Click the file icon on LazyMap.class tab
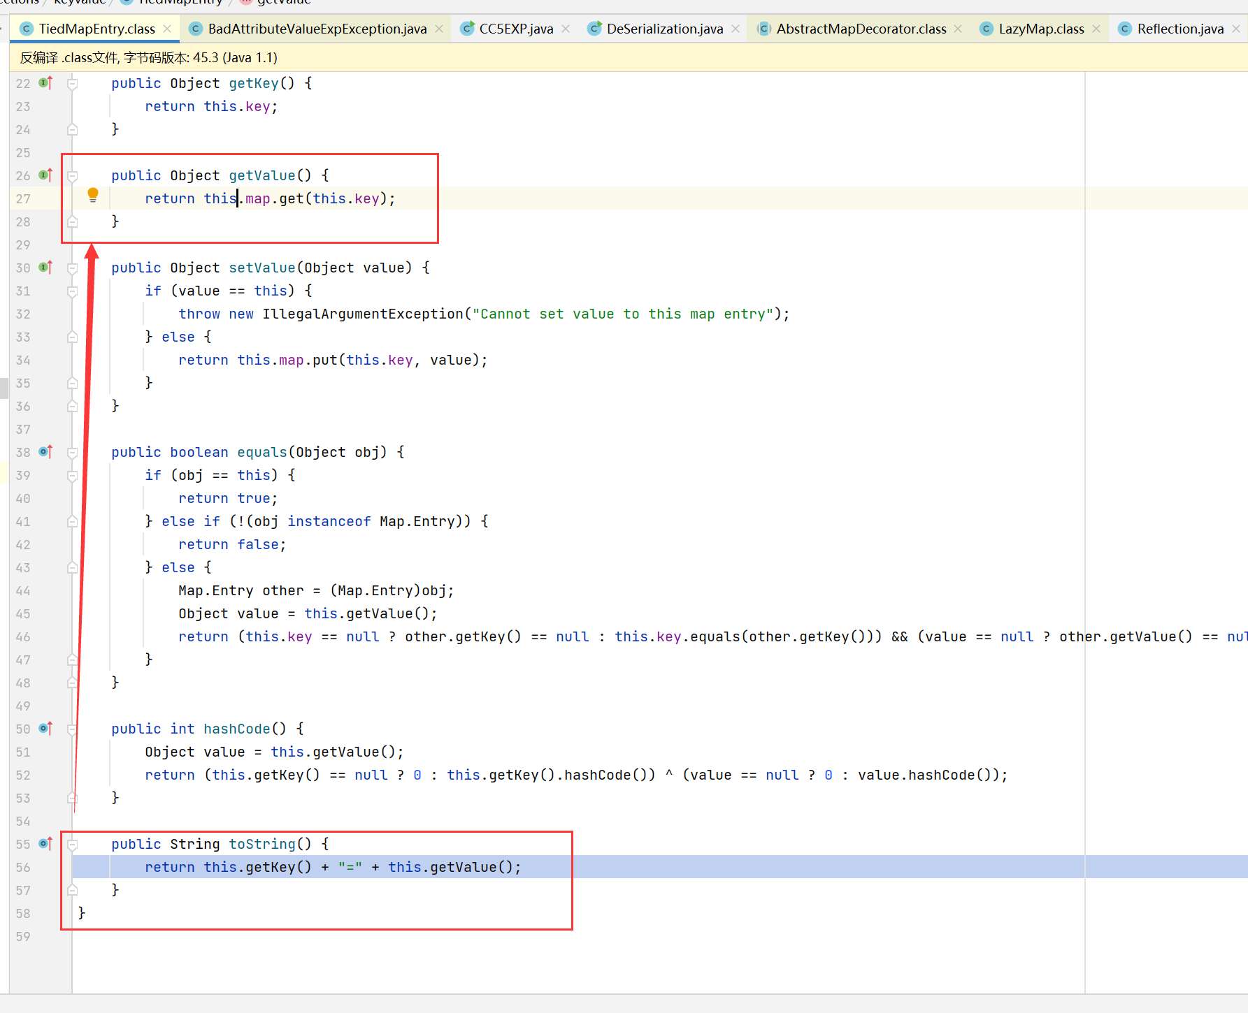This screenshot has height=1013, width=1248. pos(987,29)
